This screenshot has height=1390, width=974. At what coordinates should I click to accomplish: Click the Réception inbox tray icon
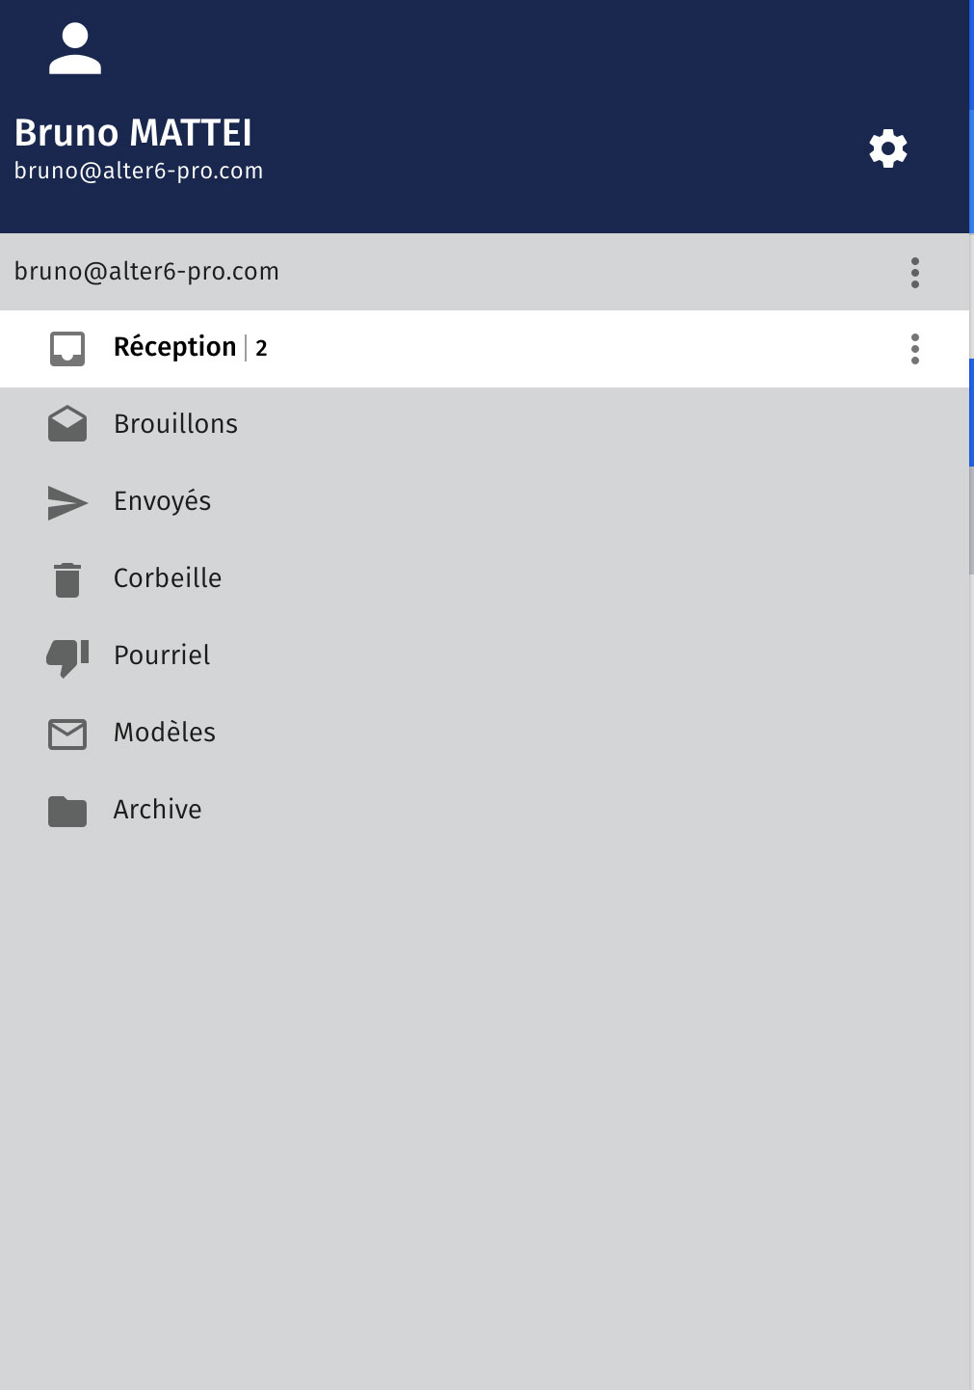[67, 348]
